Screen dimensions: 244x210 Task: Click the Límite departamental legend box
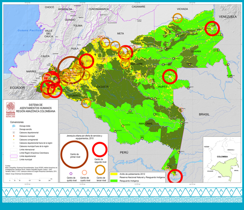click(14, 156)
